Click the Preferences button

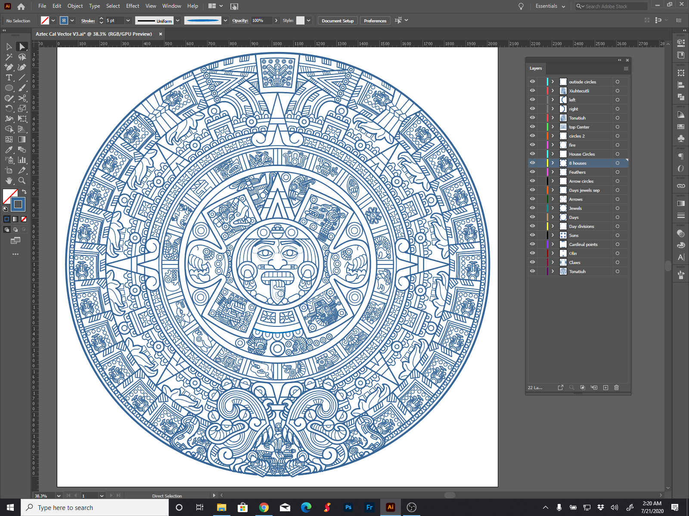tap(375, 21)
